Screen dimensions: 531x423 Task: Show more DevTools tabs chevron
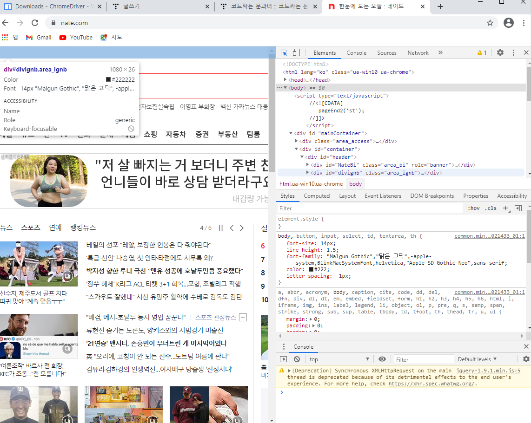click(x=440, y=53)
